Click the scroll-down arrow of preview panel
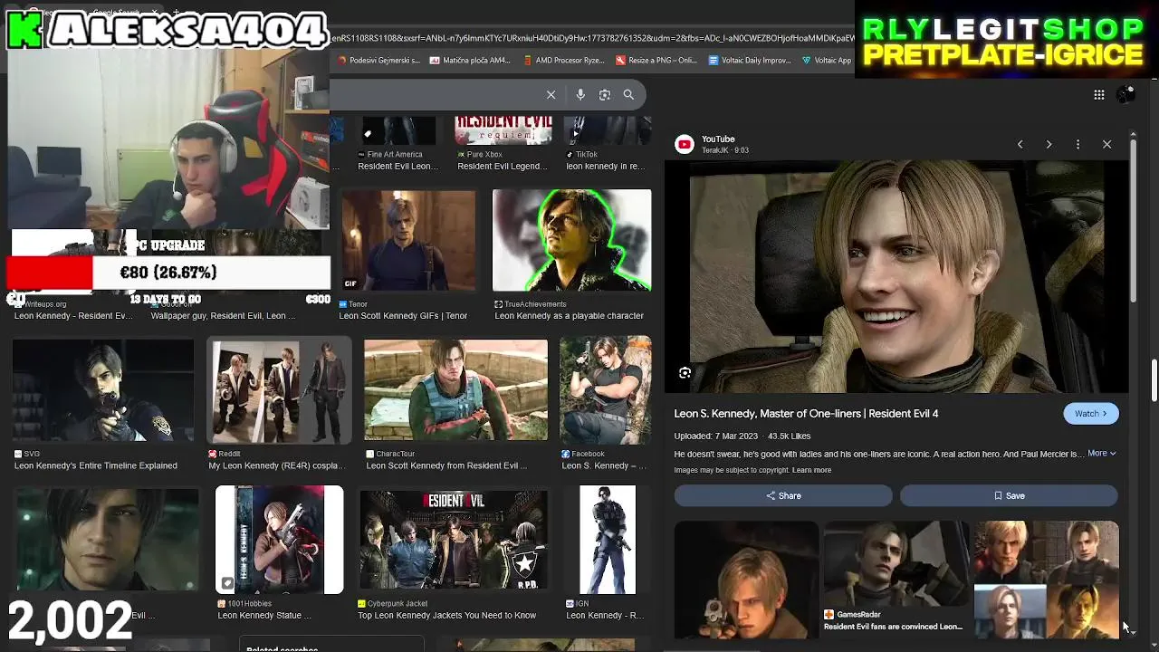This screenshot has width=1159, height=652. tap(1133, 631)
